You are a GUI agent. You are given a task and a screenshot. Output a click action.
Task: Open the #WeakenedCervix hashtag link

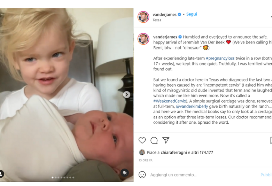170,101
